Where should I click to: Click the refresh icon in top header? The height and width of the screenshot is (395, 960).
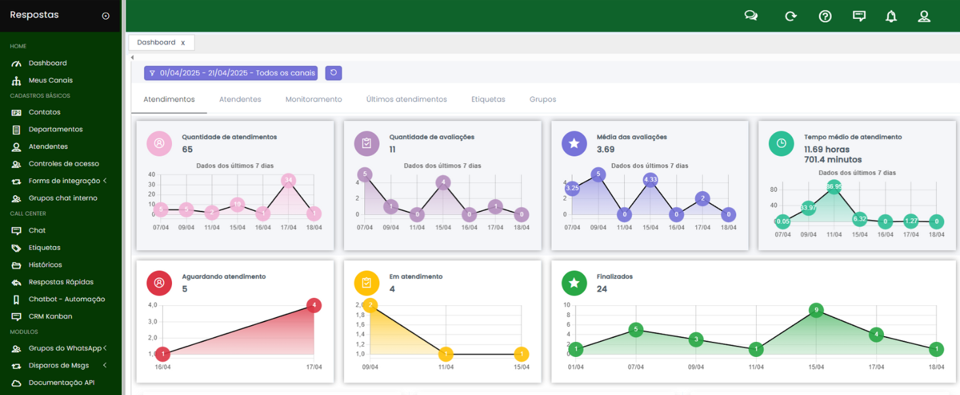point(791,16)
